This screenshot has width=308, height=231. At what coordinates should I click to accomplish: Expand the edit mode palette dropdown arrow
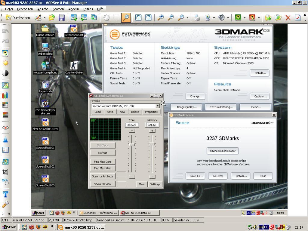pyautogui.click(x=45, y=18)
